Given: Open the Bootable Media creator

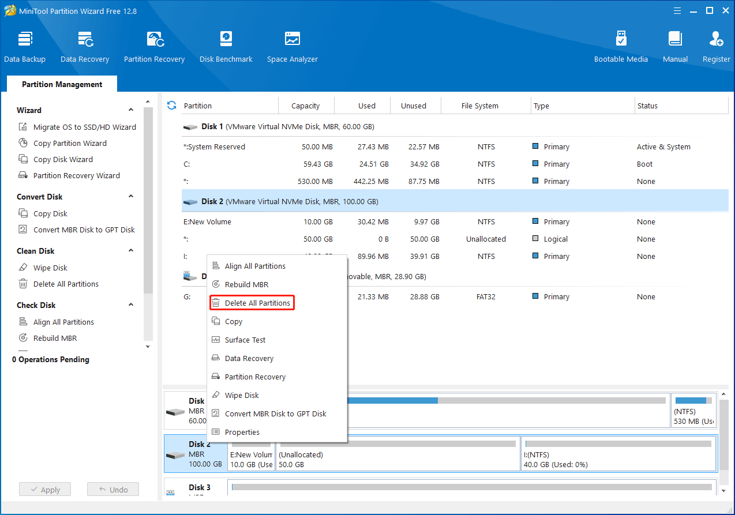Looking at the screenshot, I should [x=621, y=45].
